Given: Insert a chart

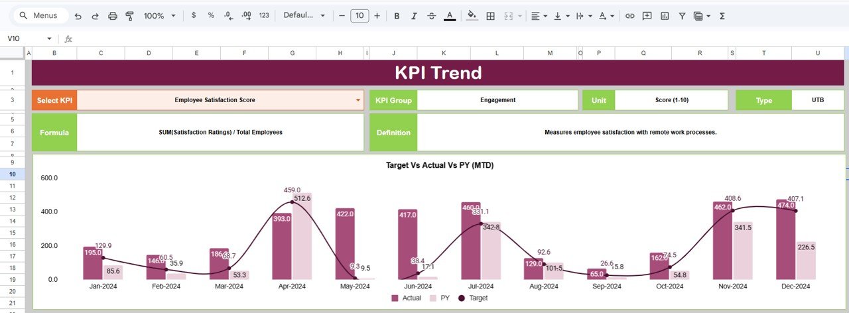Looking at the screenshot, I should (x=665, y=15).
